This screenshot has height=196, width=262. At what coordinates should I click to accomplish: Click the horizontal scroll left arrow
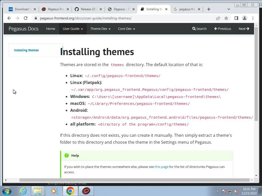click(6, 180)
